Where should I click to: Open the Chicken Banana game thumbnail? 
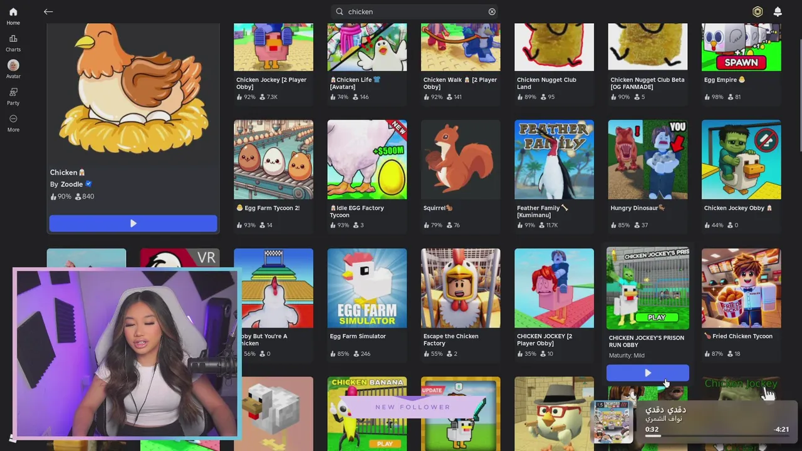(367, 413)
